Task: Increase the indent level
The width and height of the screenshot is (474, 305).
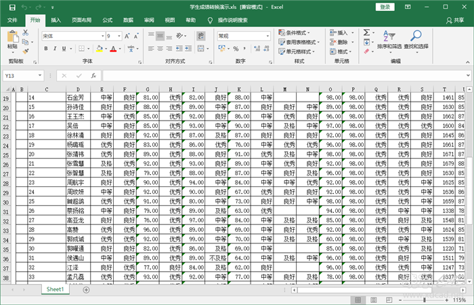Action: point(188,48)
